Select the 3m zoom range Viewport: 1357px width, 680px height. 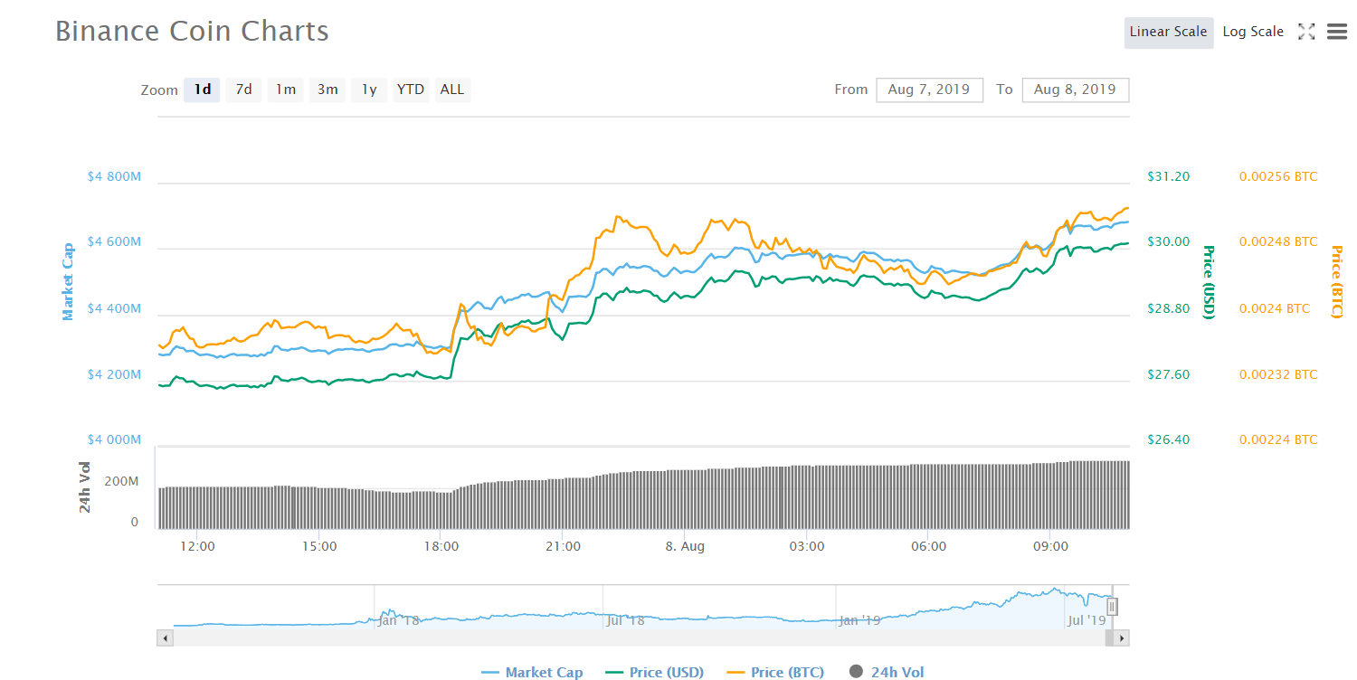coord(327,90)
